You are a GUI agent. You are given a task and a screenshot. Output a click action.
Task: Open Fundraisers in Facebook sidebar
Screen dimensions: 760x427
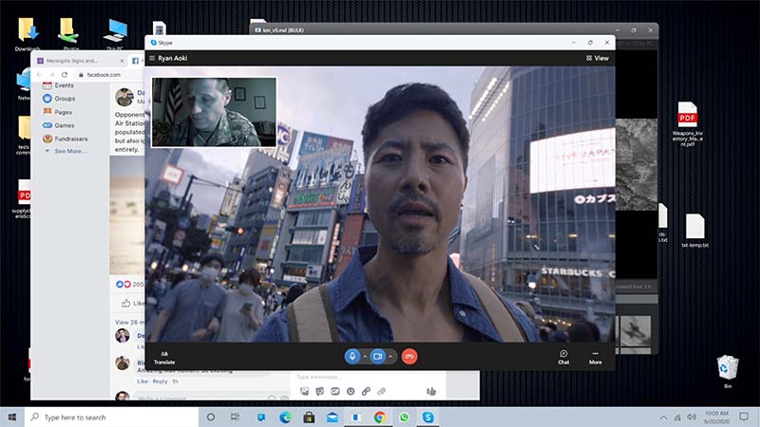[x=66, y=139]
